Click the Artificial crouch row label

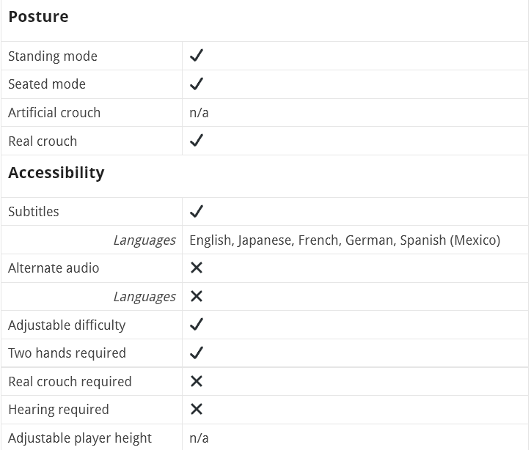click(54, 113)
